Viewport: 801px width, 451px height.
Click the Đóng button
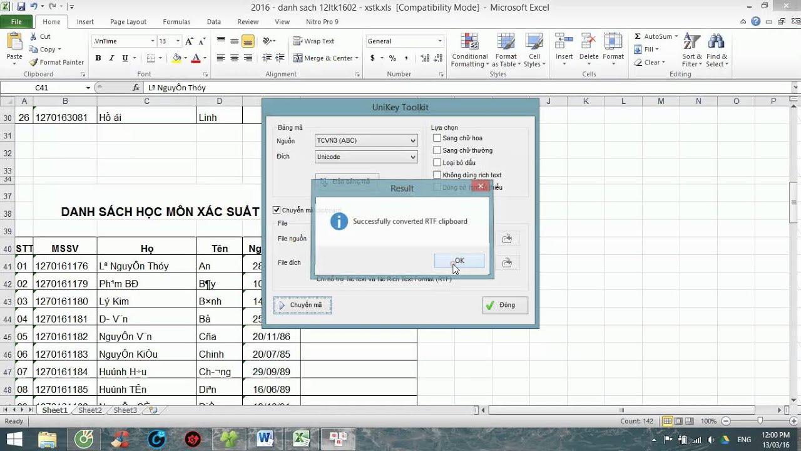pyautogui.click(x=505, y=305)
